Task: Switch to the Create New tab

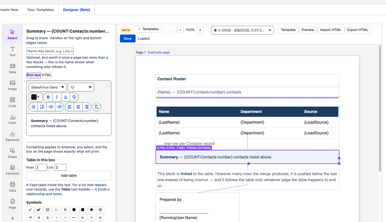Action: [9, 10]
